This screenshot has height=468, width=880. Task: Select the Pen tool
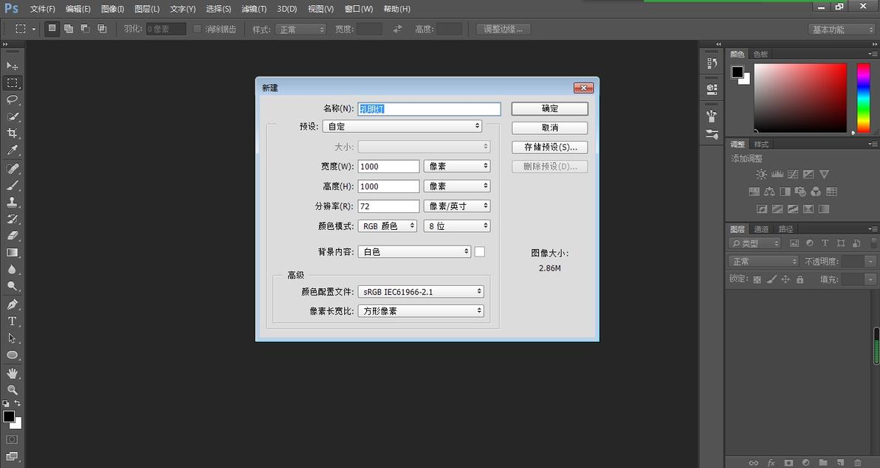(x=13, y=304)
